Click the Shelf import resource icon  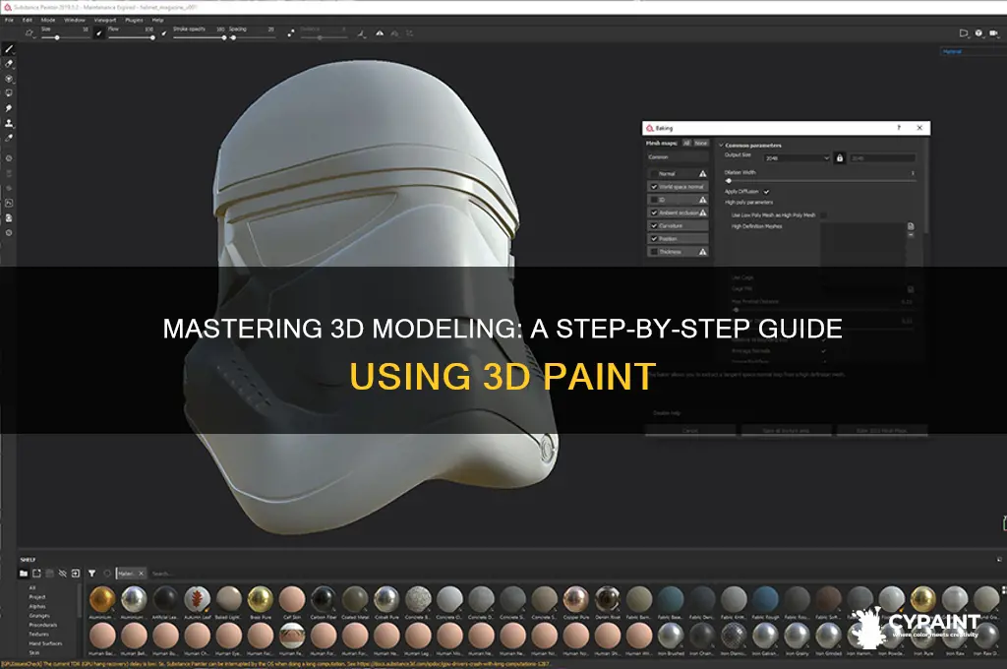tap(36, 574)
